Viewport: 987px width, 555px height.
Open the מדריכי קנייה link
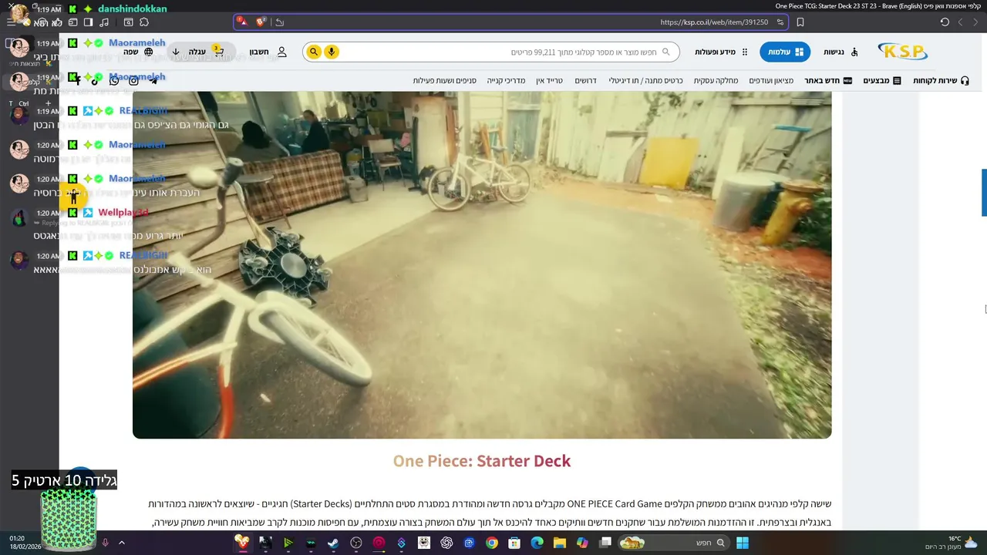pyautogui.click(x=506, y=80)
